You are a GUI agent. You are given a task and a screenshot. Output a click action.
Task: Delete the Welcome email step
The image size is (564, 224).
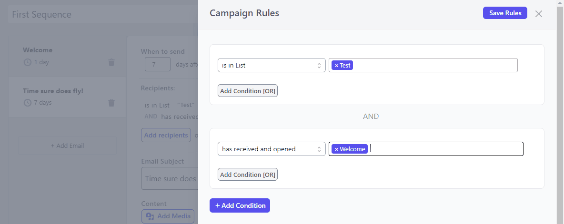click(111, 62)
